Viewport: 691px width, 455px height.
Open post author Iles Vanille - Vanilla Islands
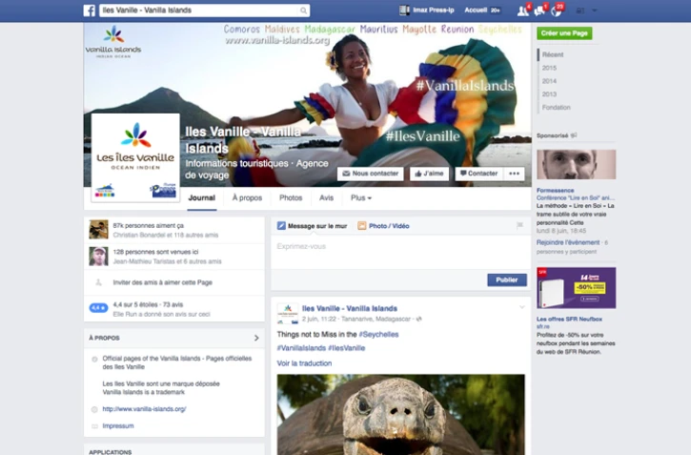[350, 309]
